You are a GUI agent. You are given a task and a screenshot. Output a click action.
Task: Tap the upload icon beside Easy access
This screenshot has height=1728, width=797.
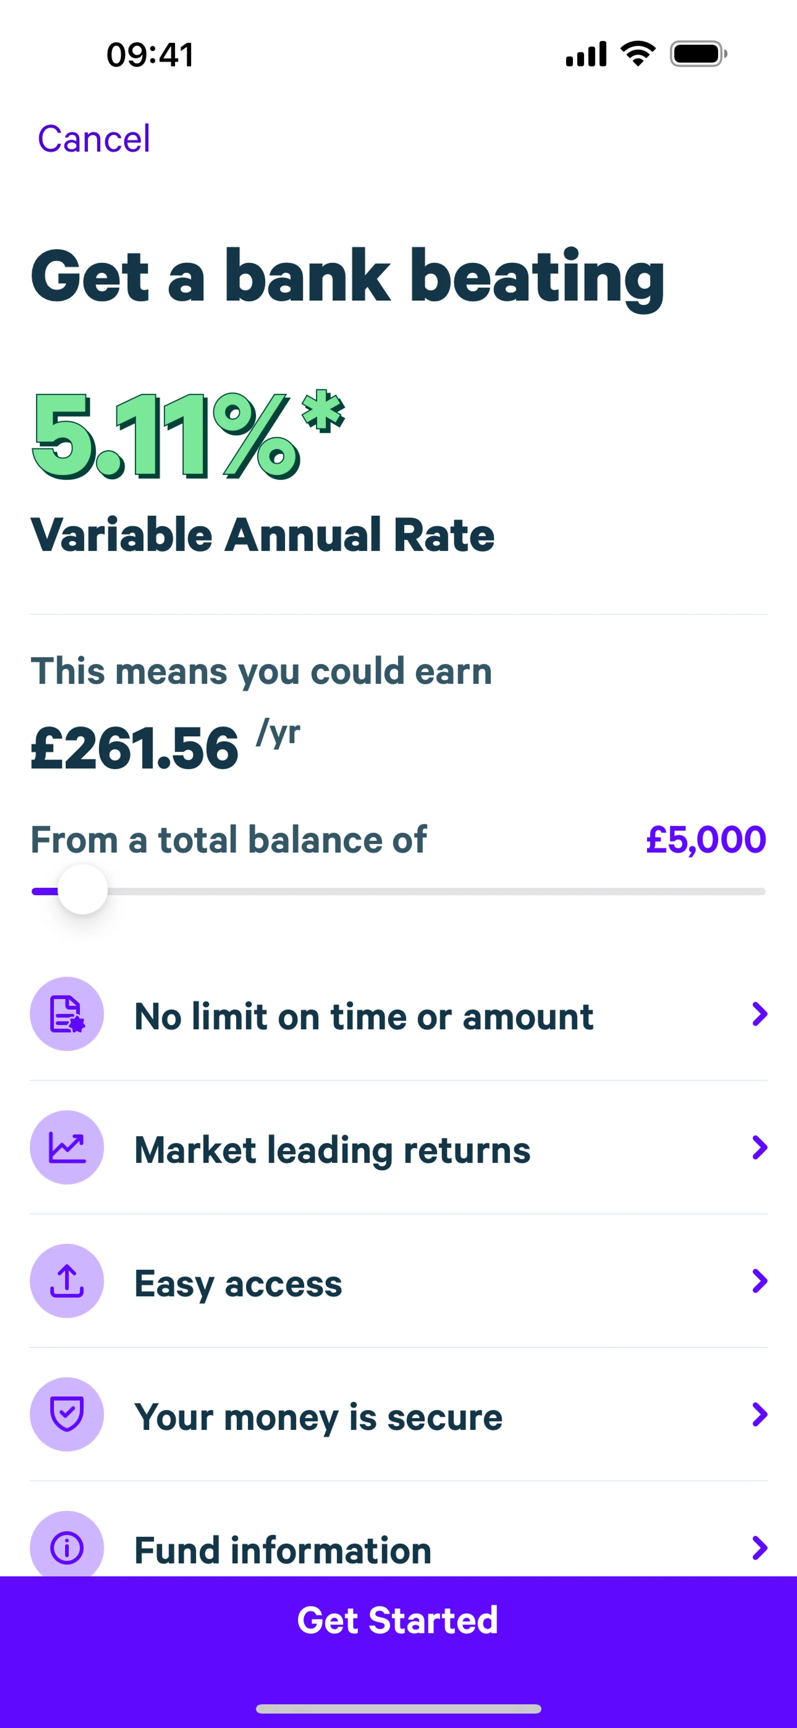point(66,1281)
